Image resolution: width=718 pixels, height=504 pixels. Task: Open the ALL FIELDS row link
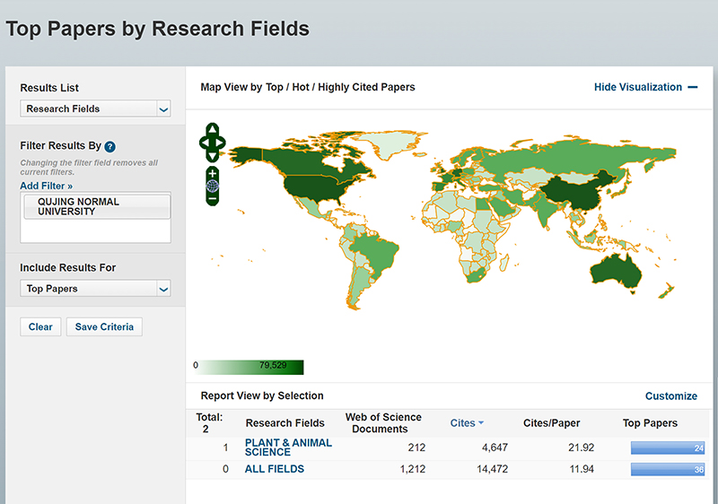point(274,469)
